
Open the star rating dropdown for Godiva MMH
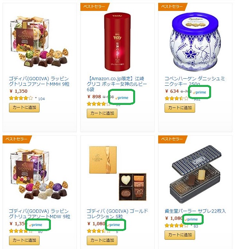[x=36, y=98]
